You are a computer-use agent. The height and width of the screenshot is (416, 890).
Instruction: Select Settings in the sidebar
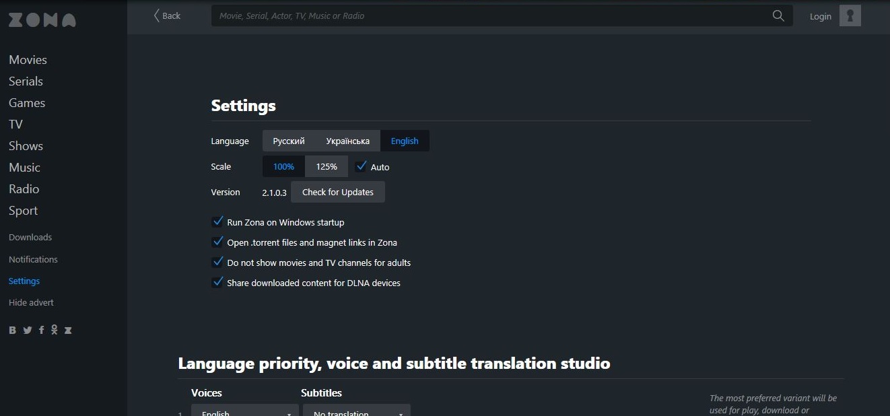click(x=24, y=281)
